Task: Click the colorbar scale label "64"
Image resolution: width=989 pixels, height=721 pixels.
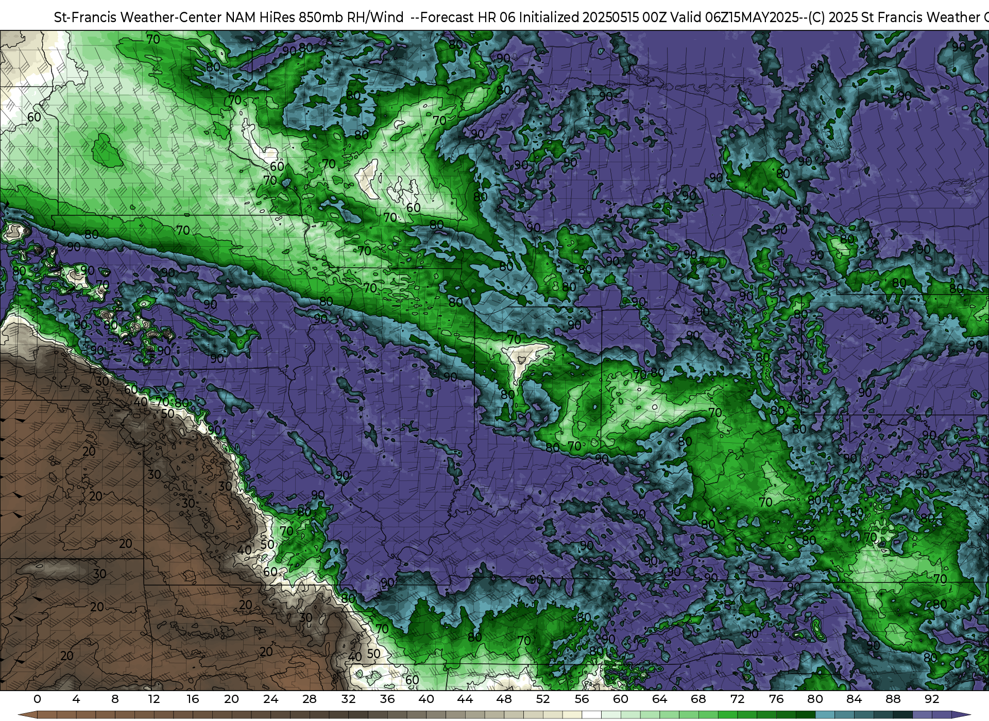Action: click(659, 699)
